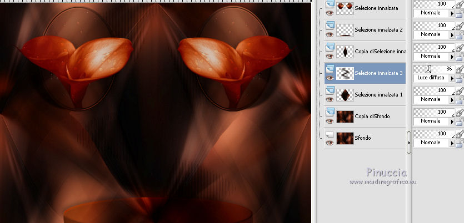
Task: Click the raster layer icon of Selezione innalzata 1
Action: coord(330,90)
